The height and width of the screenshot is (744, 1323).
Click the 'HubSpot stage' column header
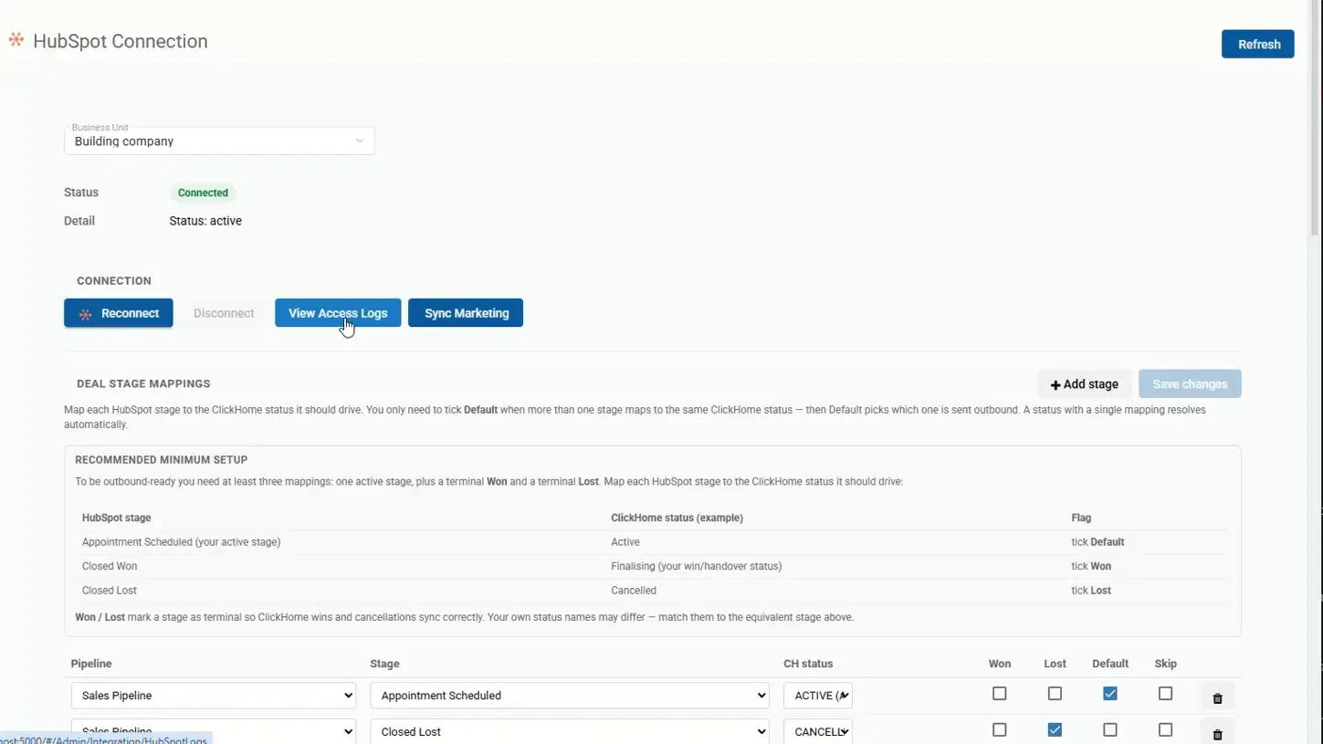point(116,518)
